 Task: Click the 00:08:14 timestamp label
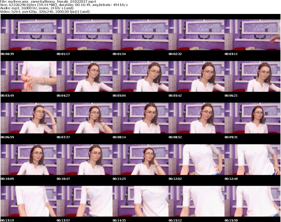tap(119, 137)
